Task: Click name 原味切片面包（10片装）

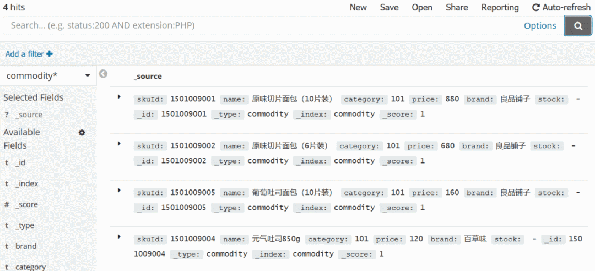Action: (x=292, y=100)
